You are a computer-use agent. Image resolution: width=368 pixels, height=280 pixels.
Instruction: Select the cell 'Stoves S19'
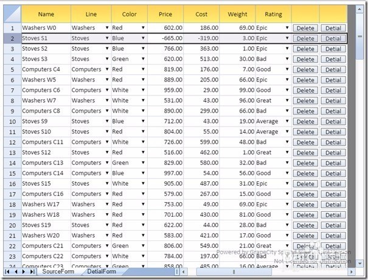coord(46,225)
